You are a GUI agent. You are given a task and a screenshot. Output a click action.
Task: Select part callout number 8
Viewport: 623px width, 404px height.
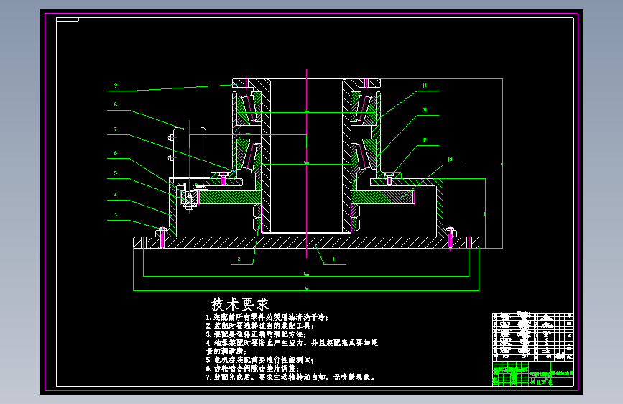116,104
